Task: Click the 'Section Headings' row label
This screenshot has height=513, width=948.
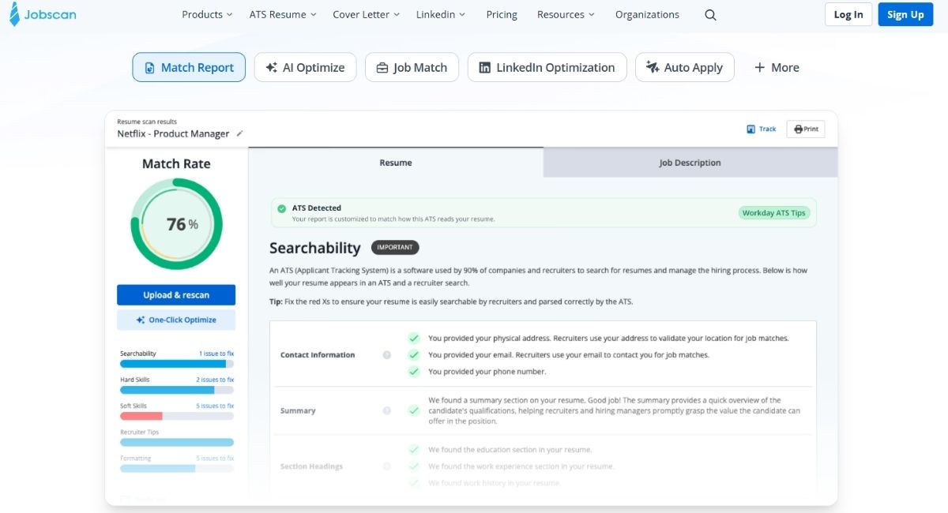Action: click(311, 466)
